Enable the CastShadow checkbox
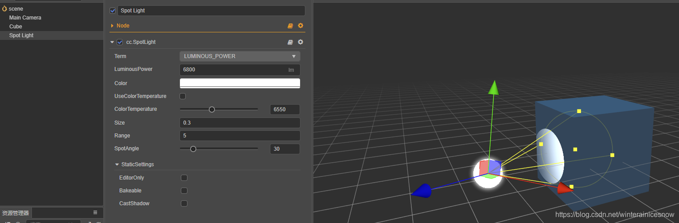 tap(184, 203)
